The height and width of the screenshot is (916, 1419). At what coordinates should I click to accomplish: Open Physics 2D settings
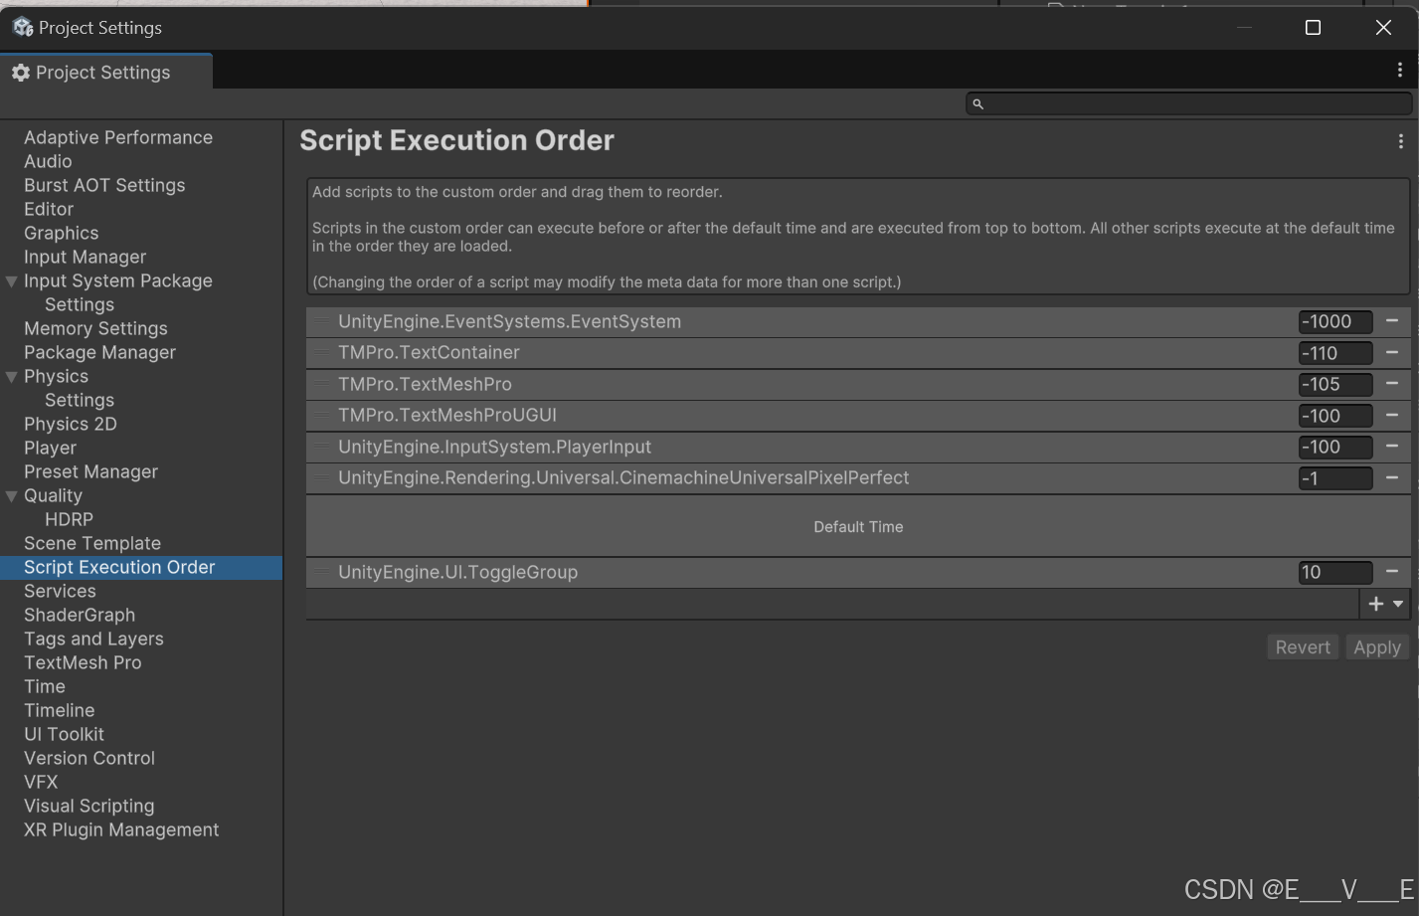[x=71, y=424]
